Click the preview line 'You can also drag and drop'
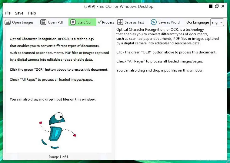The image size is (230, 163). (53, 99)
